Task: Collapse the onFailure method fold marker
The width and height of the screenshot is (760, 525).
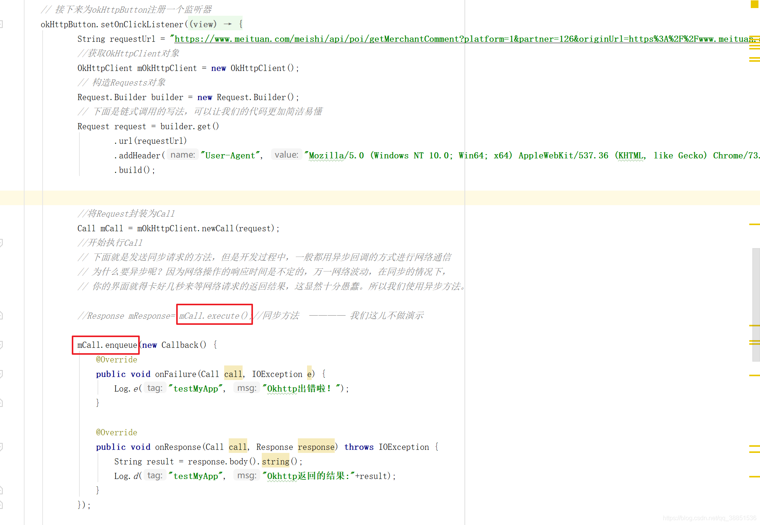Action: [1, 374]
